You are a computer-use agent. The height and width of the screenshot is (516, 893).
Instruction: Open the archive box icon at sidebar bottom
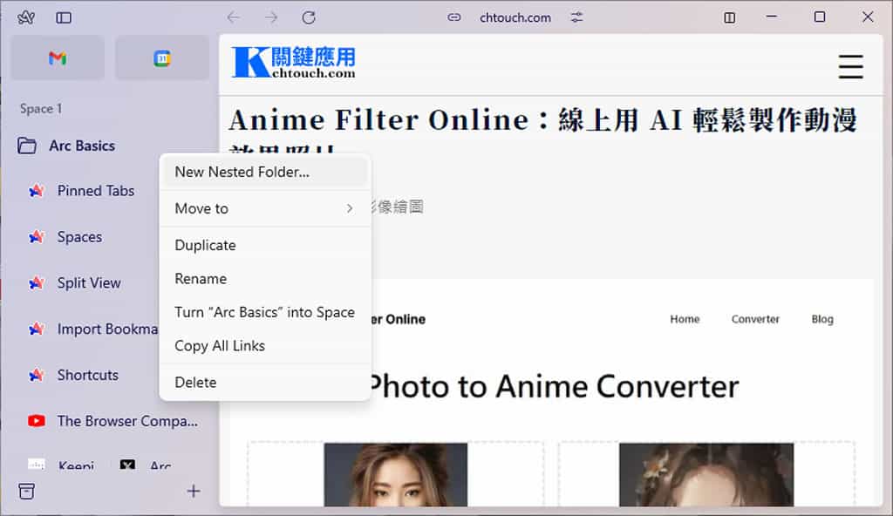[x=26, y=491]
